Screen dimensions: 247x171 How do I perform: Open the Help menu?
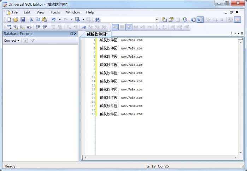(x=90, y=12)
